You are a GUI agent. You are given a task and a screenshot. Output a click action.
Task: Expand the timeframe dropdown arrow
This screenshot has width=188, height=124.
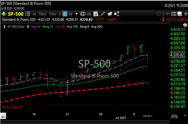(76, 14)
